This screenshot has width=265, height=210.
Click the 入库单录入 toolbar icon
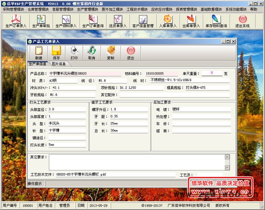click(168, 21)
